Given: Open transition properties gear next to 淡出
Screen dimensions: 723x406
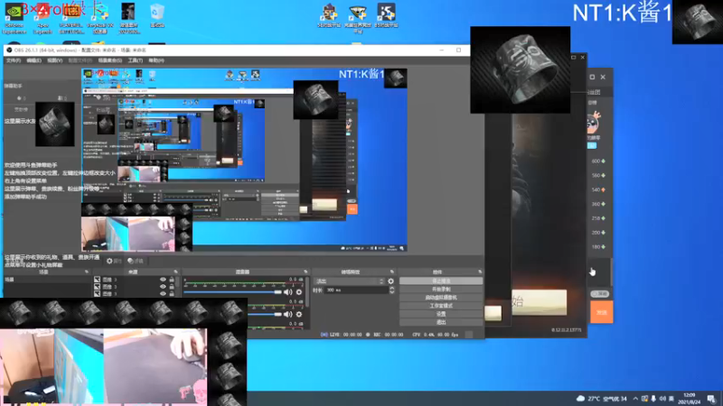Looking at the screenshot, I should (391, 281).
